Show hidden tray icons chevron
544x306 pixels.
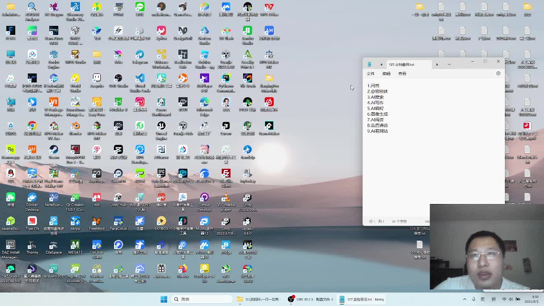pyautogui.click(x=465, y=299)
